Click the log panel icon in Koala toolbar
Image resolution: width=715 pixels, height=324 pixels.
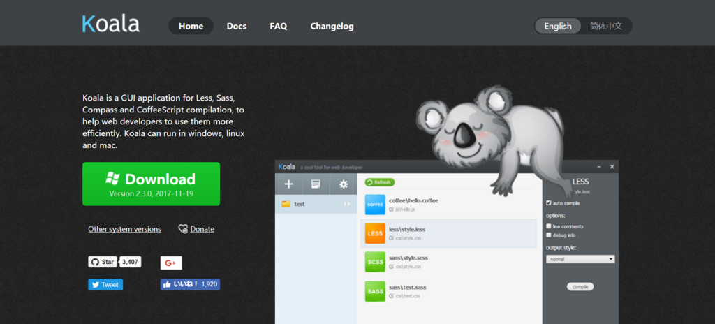(x=316, y=184)
